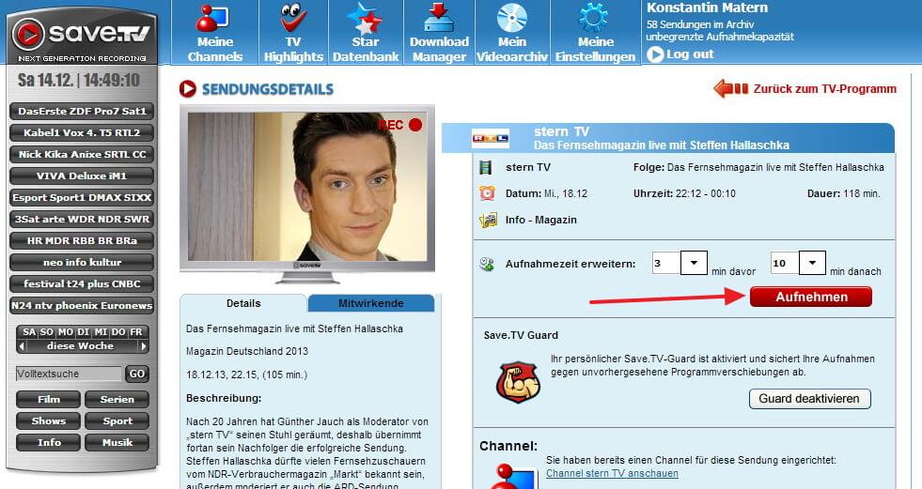The width and height of the screenshot is (922, 489).
Task: Click the Save.TV Guard muscle badge icon
Action: click(518, 382)
